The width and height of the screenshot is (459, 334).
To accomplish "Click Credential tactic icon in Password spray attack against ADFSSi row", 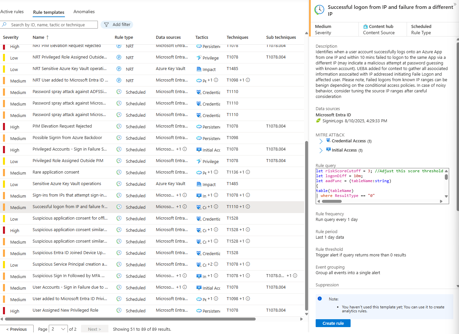I will pyautogui.click(x=199, y=92).
